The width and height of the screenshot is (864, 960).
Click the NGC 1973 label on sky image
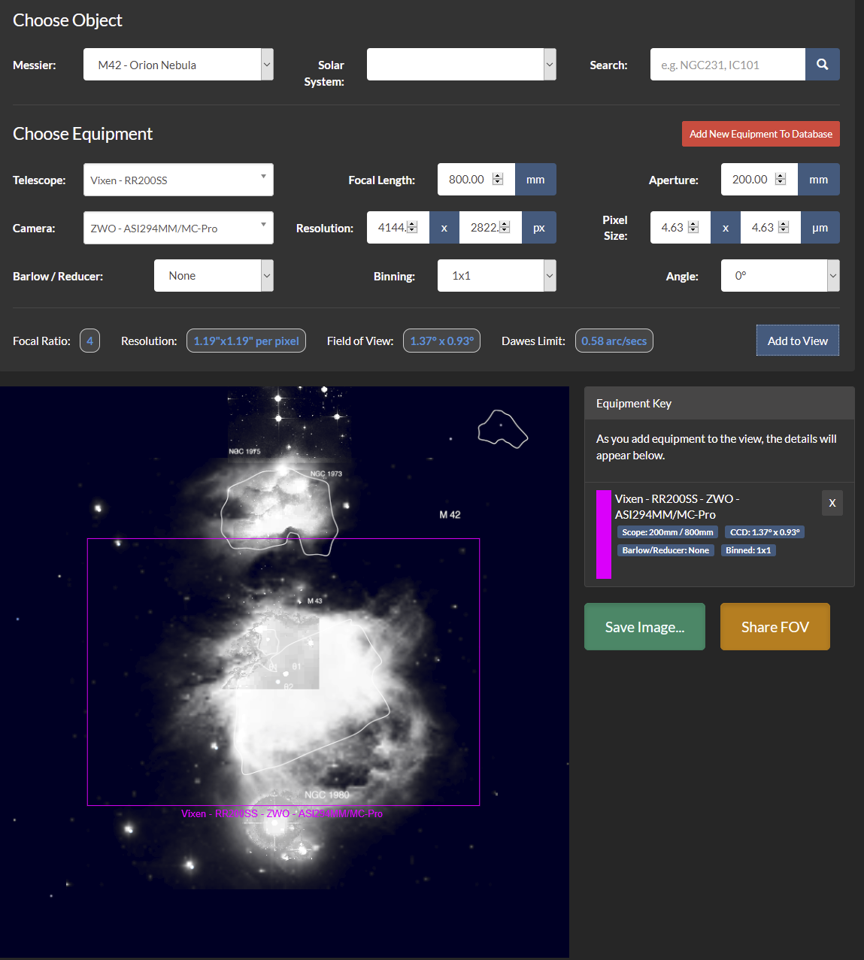pos(326,474)
